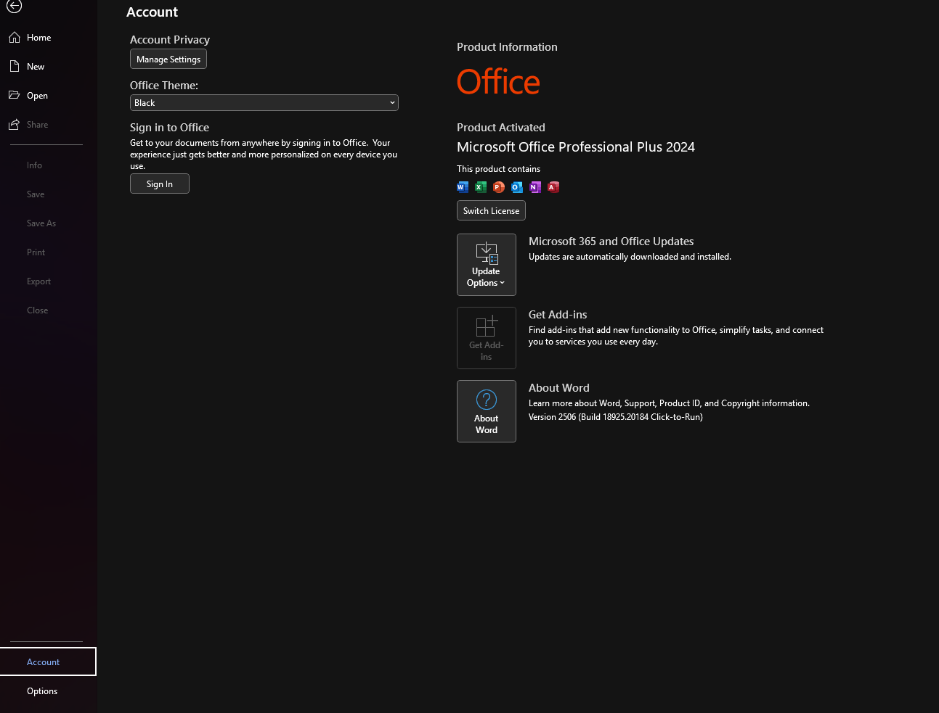Screen dimensions: 939x713
Task: Expand the Update Options menu
Action: tap(487, 265)
